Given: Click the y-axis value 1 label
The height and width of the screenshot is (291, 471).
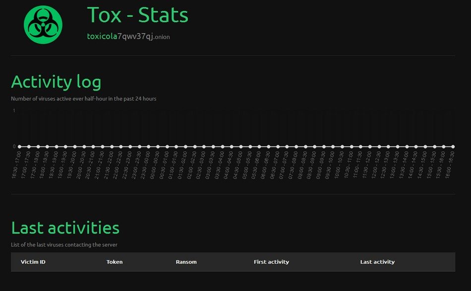Looking at the screenshot, I should 14,111.
